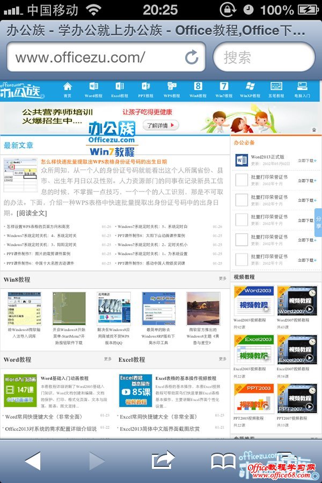322x483 pixels.
Task: Open Word基础入门动画教程 title link
Action: click(x=64, y=378)
